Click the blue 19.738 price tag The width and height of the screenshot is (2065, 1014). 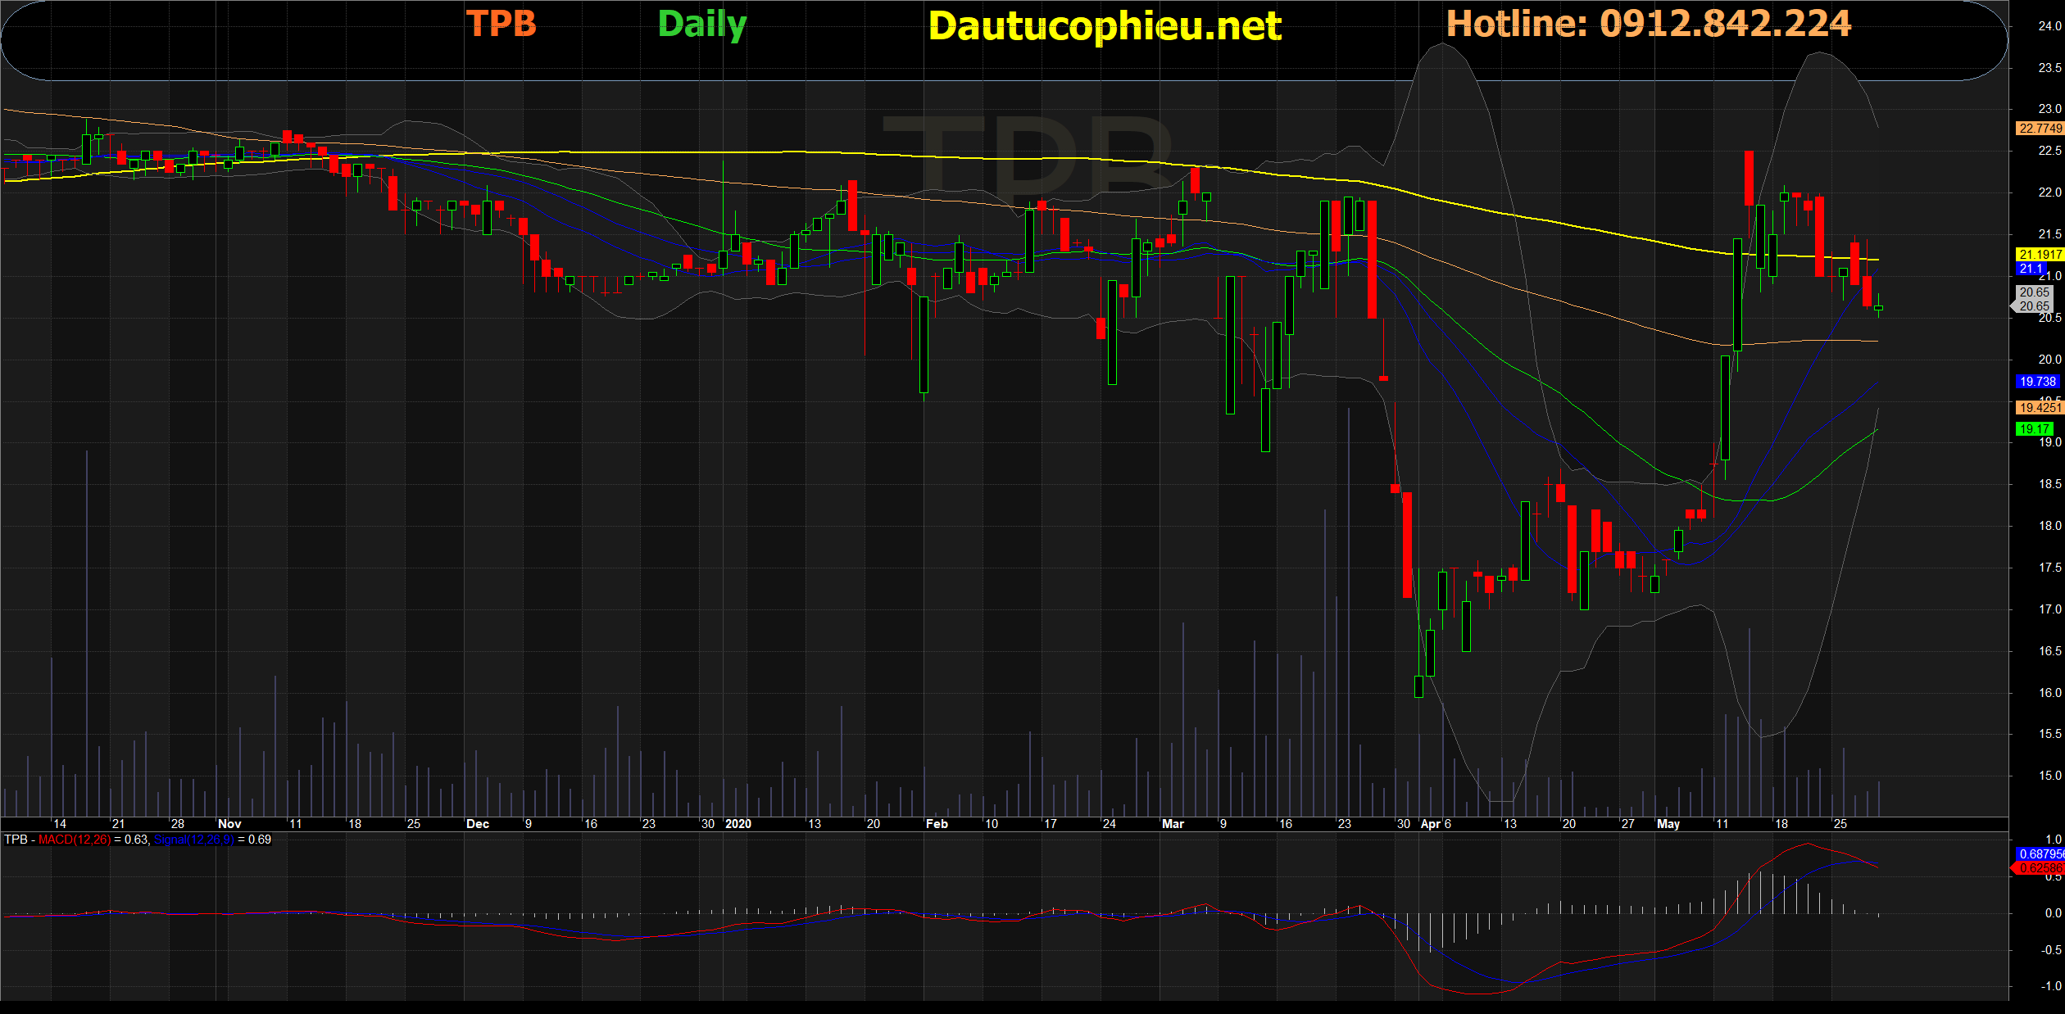pyautogui.click(x=2037, y=382)
